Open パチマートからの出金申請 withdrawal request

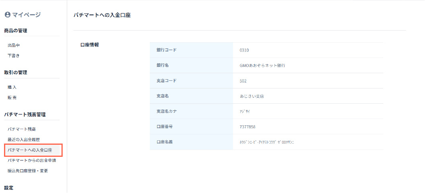[x=32, y=160]
